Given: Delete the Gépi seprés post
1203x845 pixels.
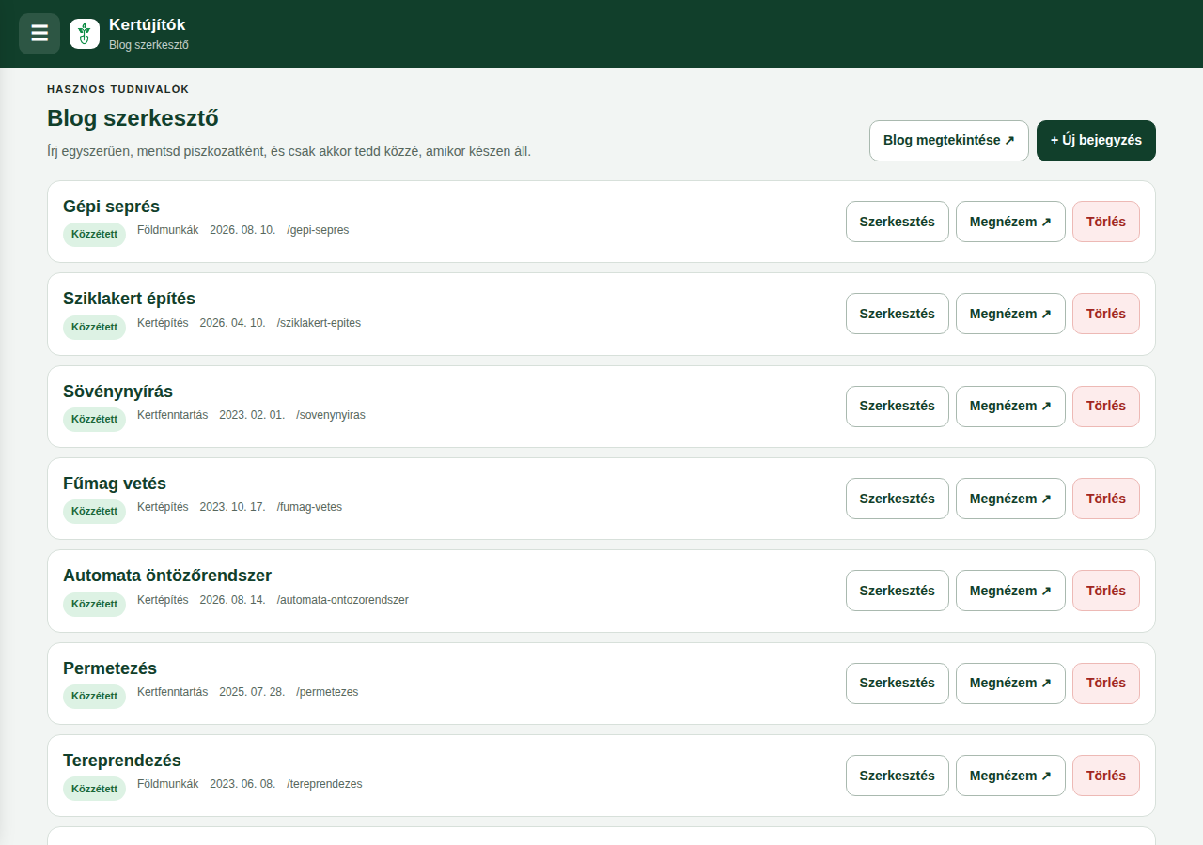Looking at the screenshot, I should pos(1106,222).
